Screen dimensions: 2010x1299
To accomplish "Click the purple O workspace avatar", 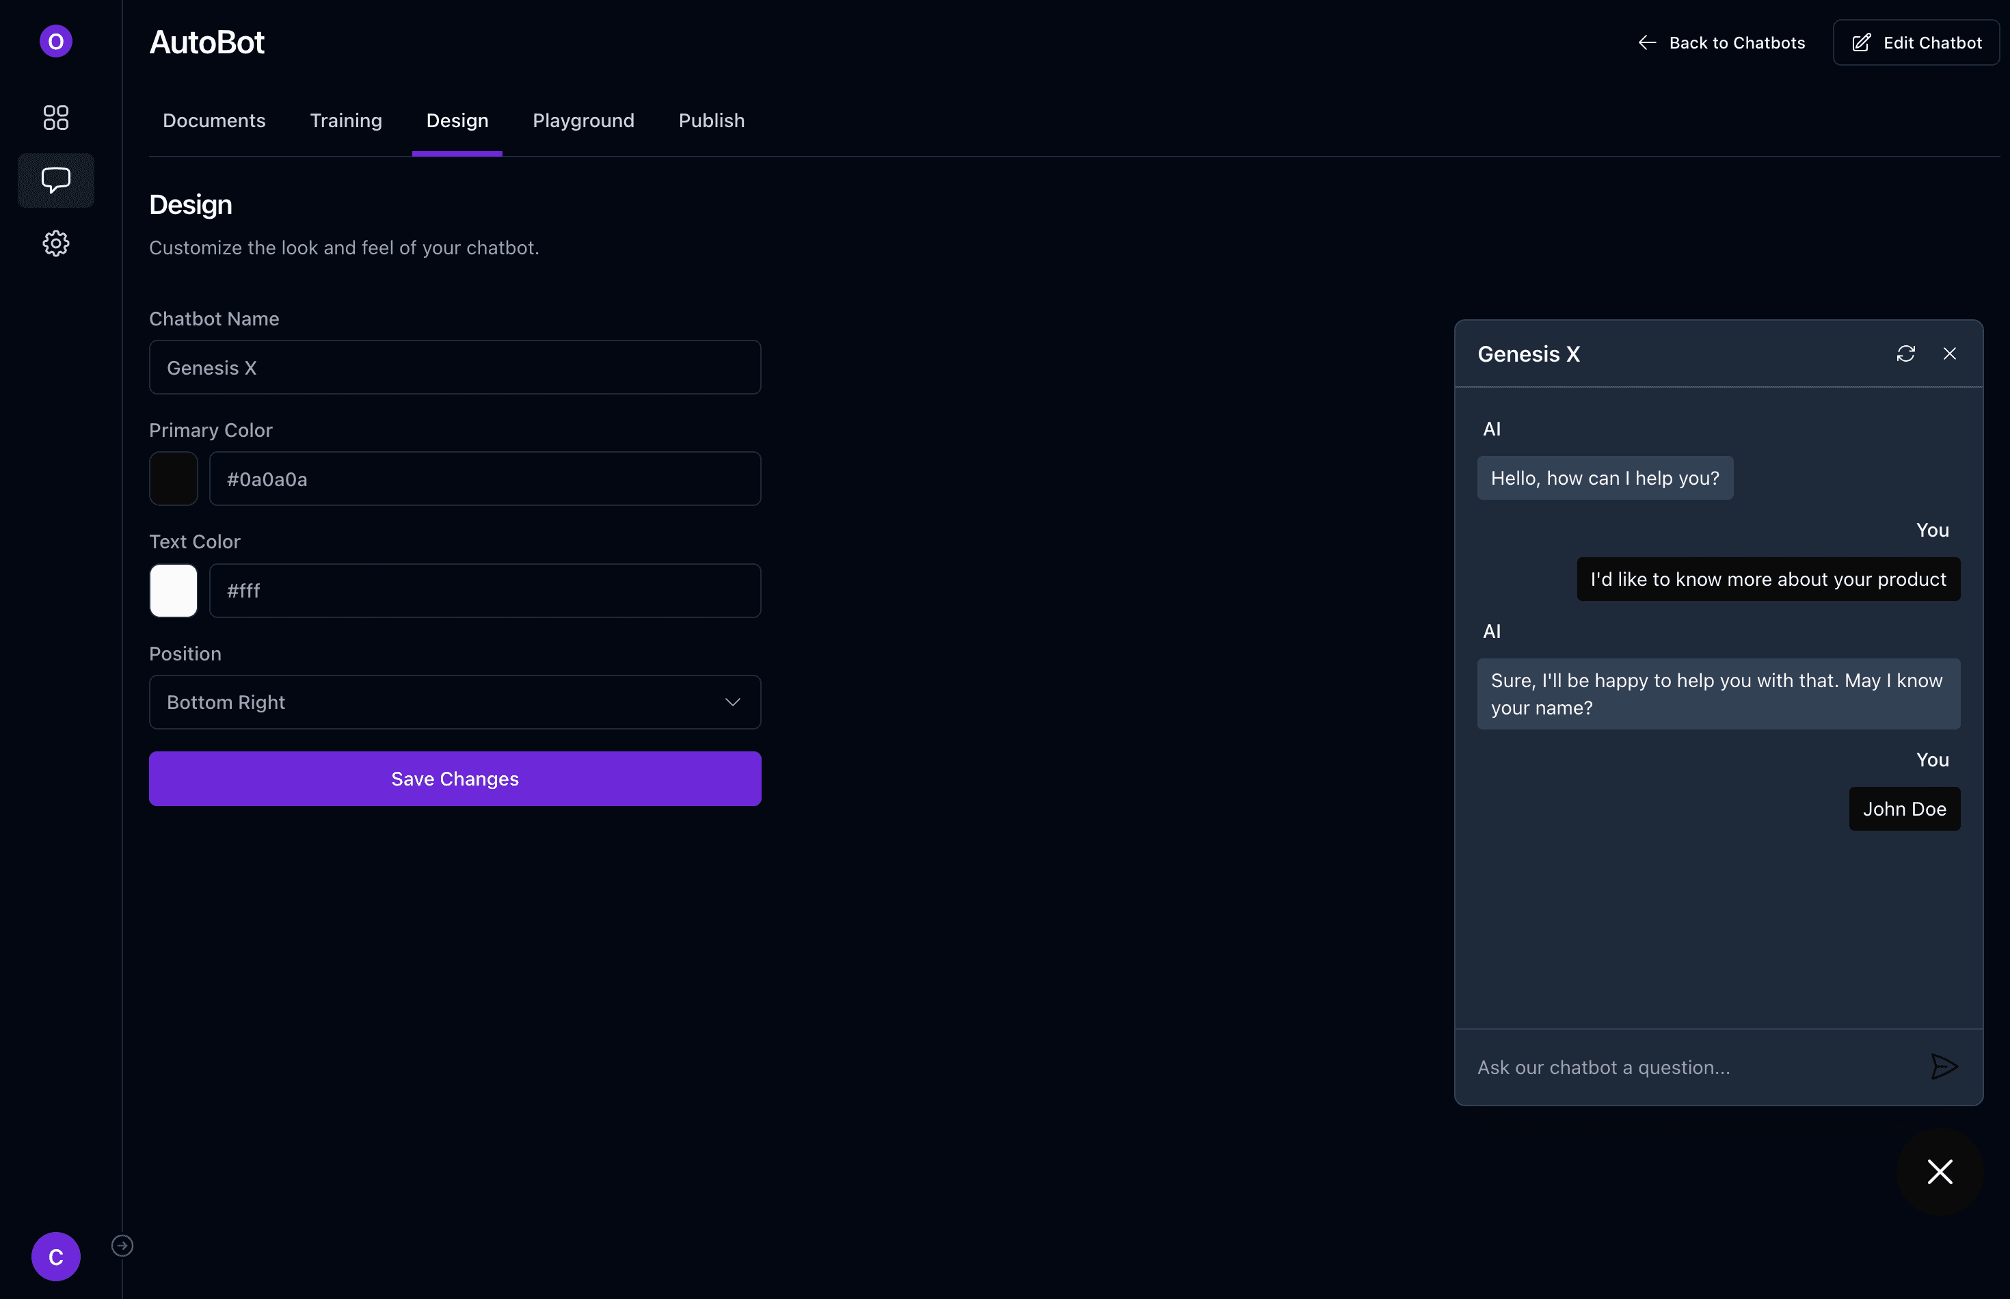I will point(55,40).
